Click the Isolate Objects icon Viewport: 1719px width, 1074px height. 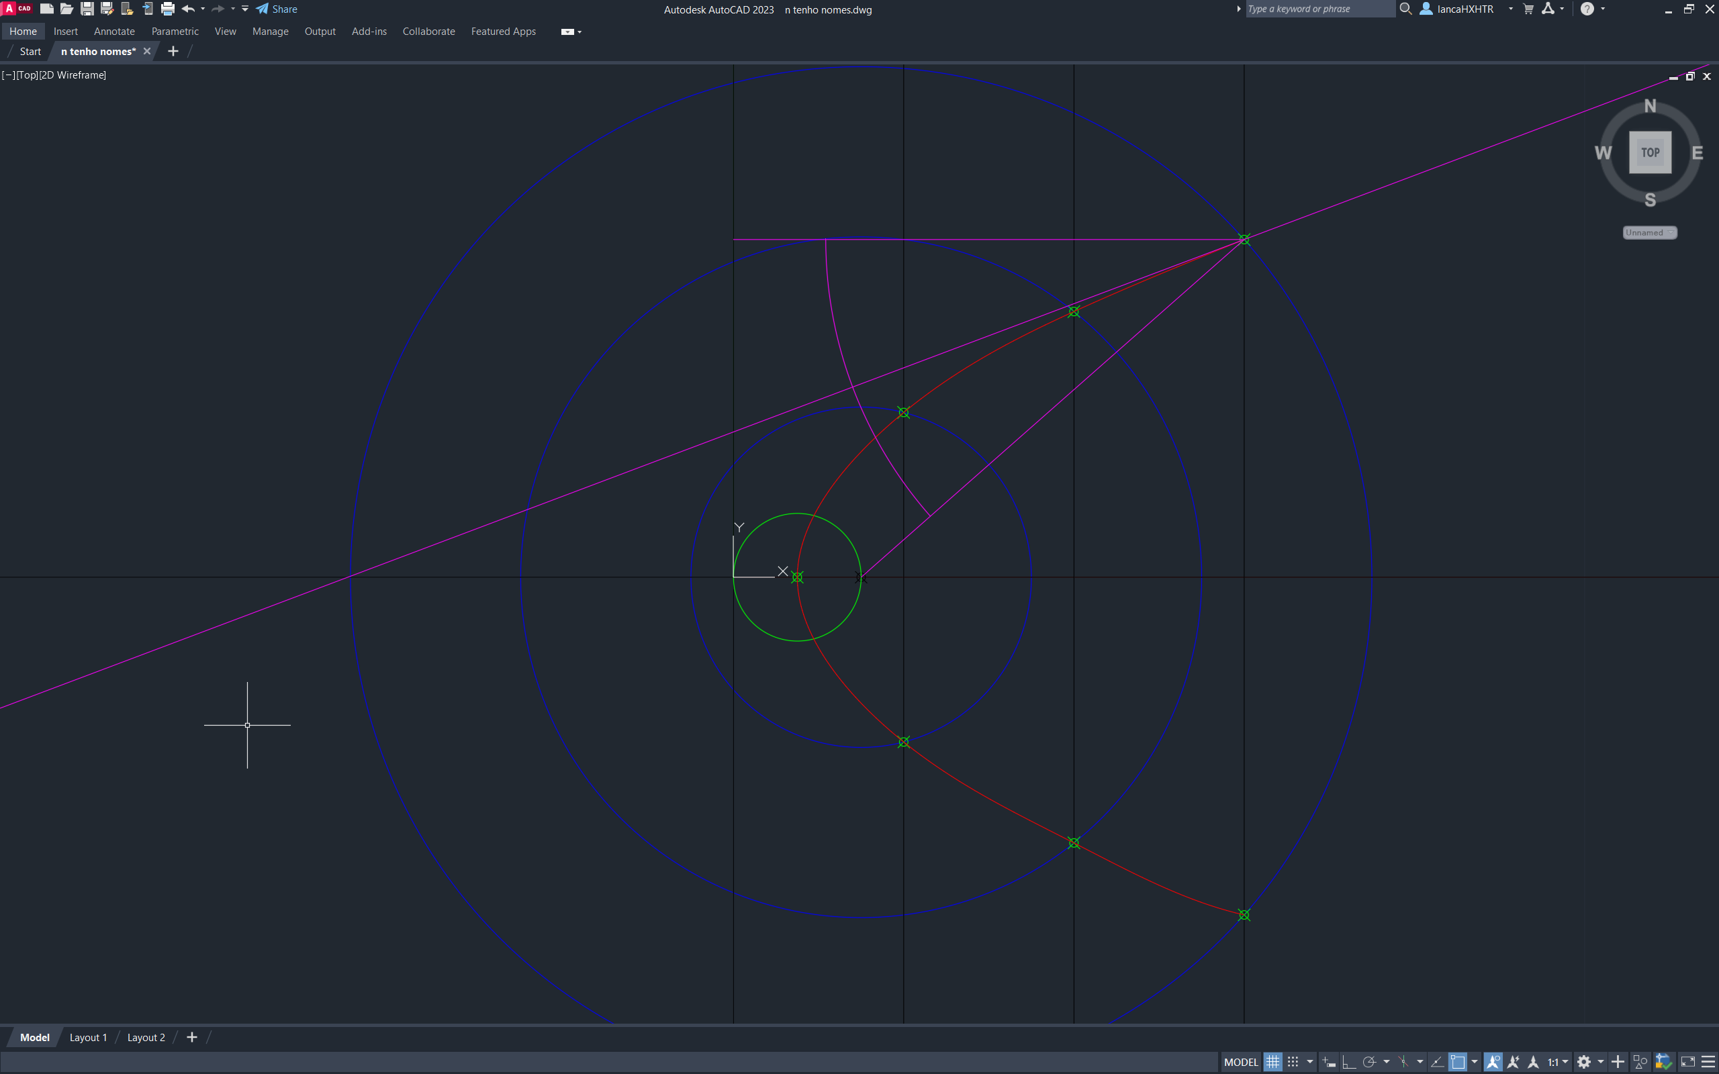tap(1640, 1062)
